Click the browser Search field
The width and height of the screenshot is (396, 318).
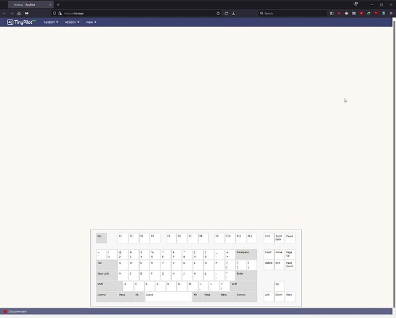[x=290, y=13]
